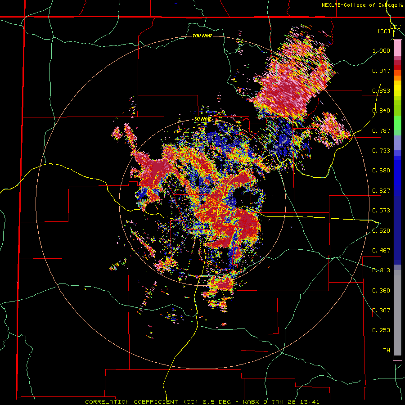The width and height of the screenshot is (405, 405).
Task: Click the "50 NMI" range ring label
Action: pyautogui.click(x=203, y=119)
